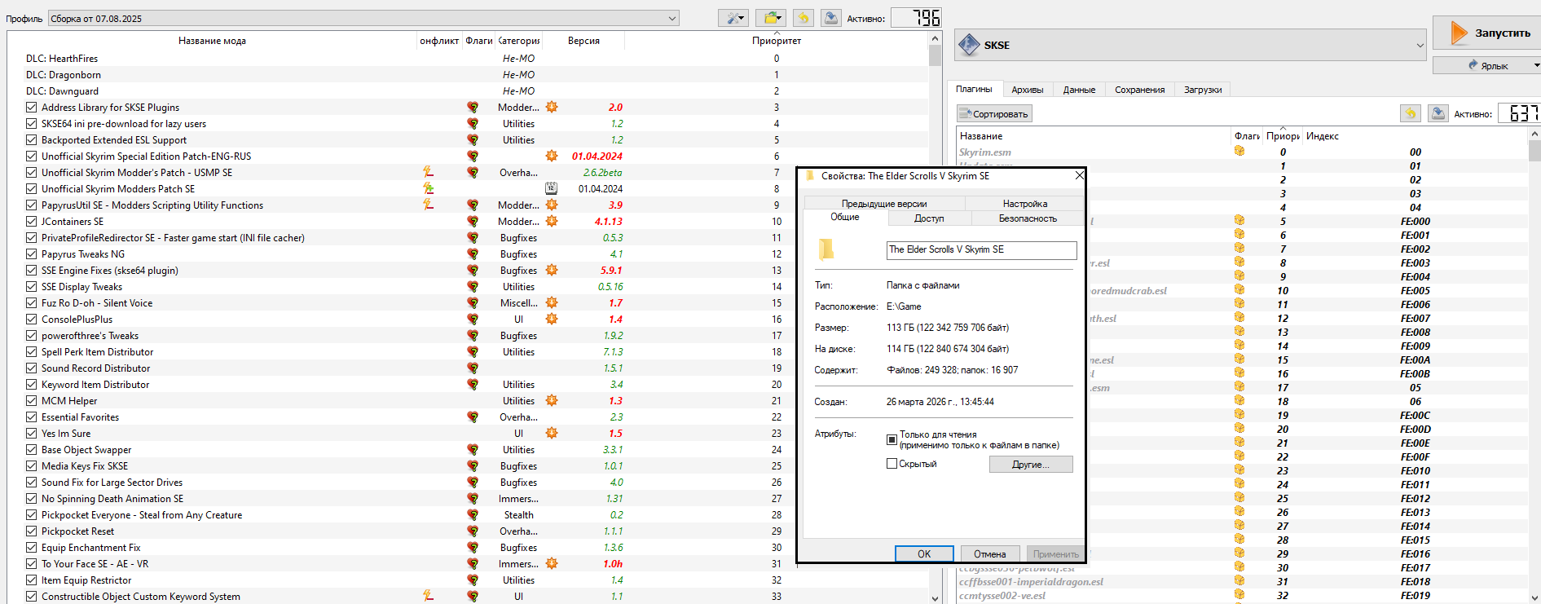
Task: Click the flag icon on Pickpocket Reset row
Action: pyautogui.click(x=473, y=531)
